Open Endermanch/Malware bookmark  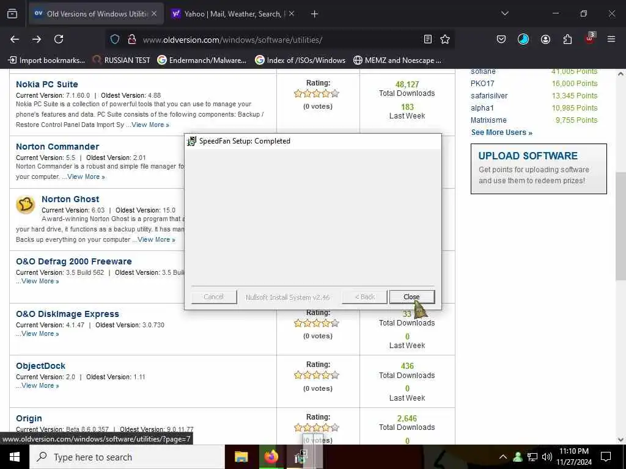202,60
